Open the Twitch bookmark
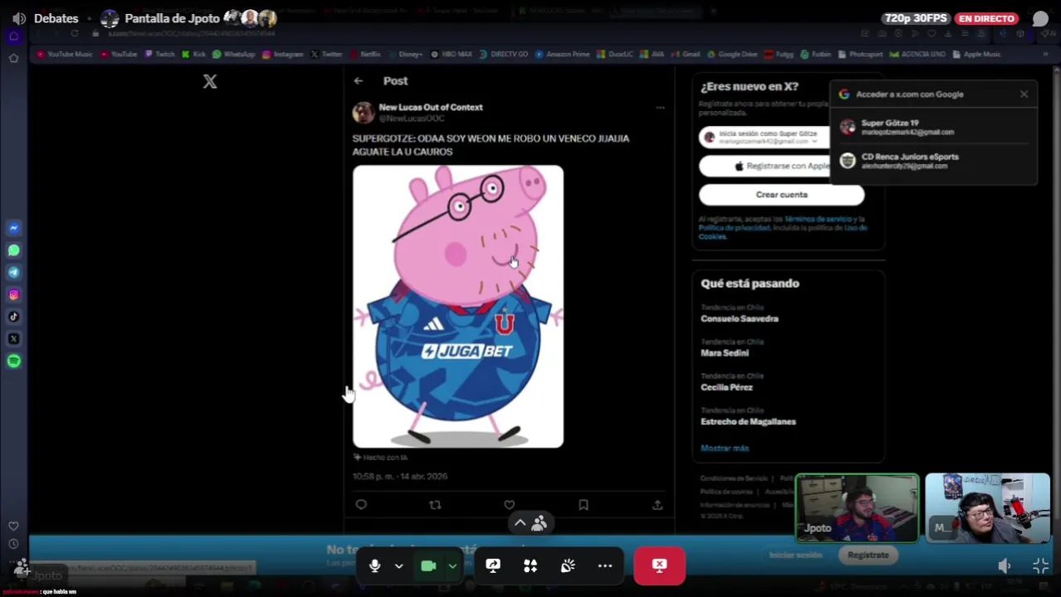This screenshot has height=597, width=1061. (160, 55)
